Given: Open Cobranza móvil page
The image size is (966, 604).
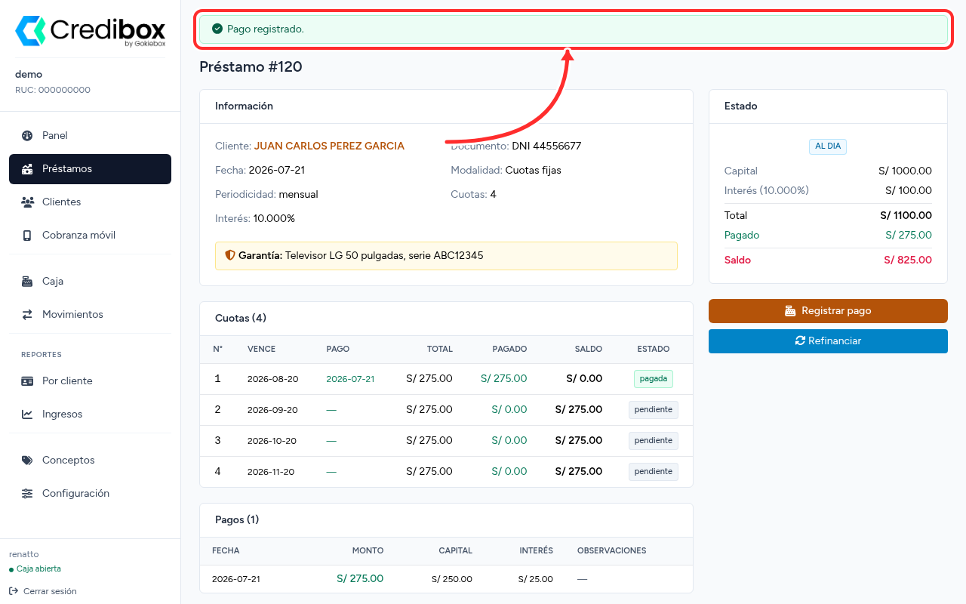Looking at the screenshot, I should pyautogui.click(x=90, y=236).
